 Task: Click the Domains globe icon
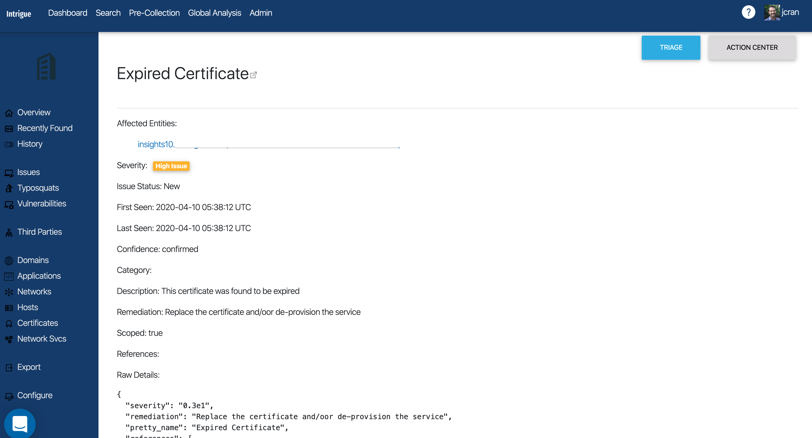point(9,260)
